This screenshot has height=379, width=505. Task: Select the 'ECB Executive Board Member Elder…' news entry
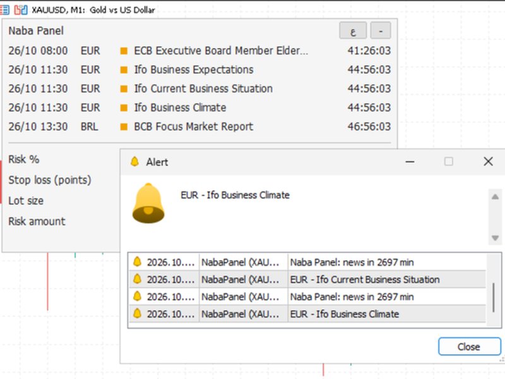coord(221,51)
